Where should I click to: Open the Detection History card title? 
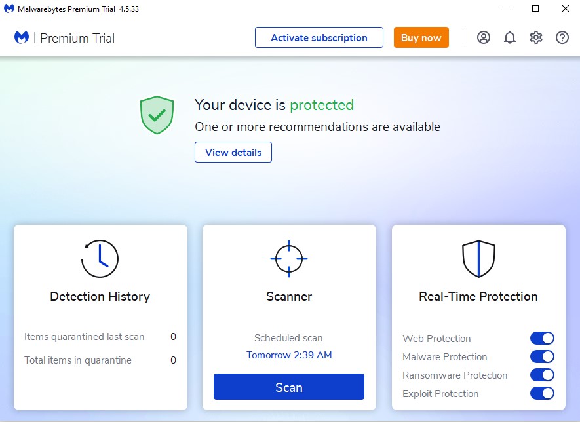100,297
